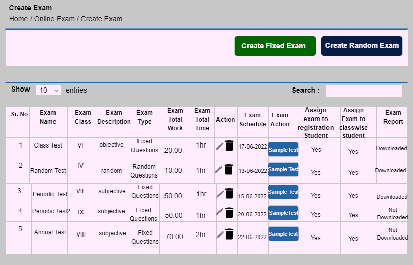Image resolution: width=413 pixels, height=265 pixels.
Task: Click Assign exam to registration Student header
Action: [316, 123]
